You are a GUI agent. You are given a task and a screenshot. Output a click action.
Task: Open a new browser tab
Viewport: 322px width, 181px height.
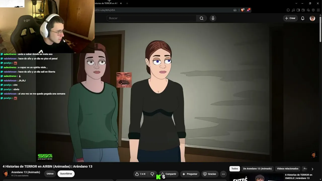coord(127,3)
